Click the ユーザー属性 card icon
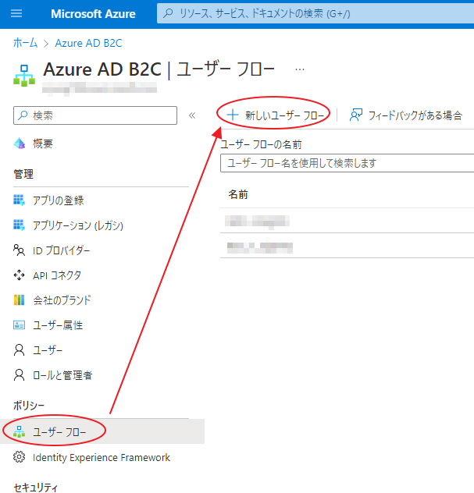 [20, 325]
